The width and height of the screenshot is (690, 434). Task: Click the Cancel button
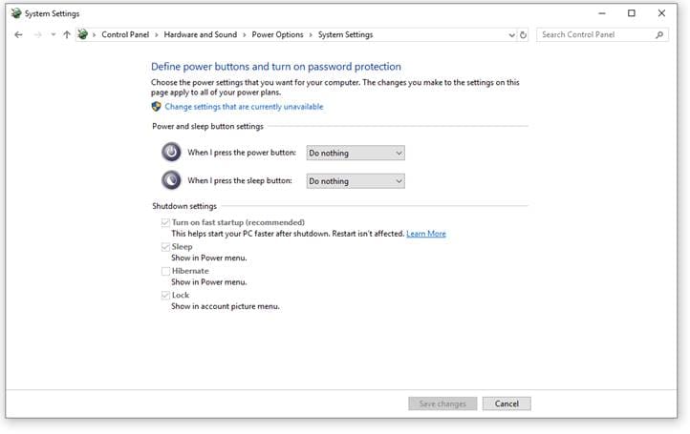pos(507,403)
